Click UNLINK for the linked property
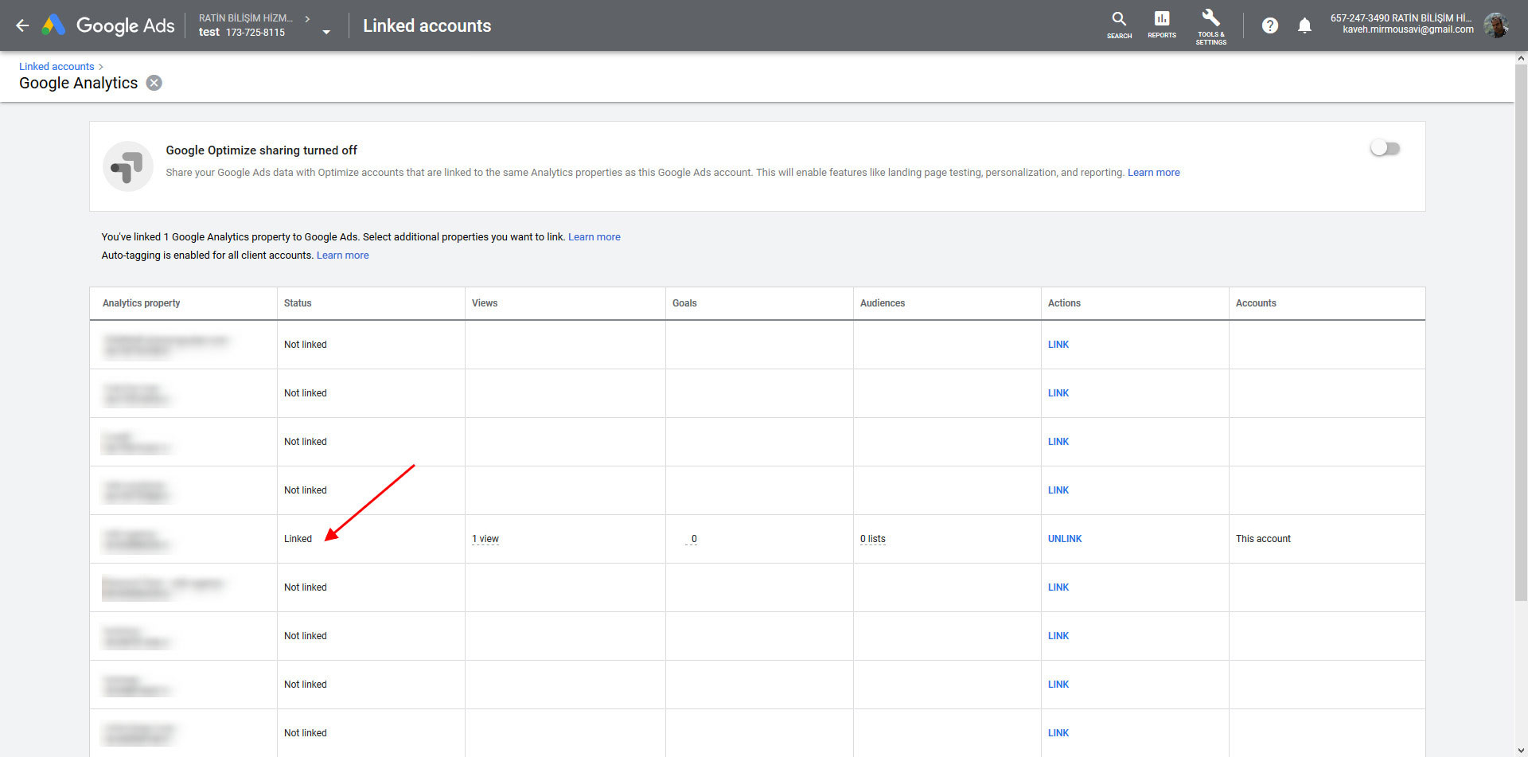The image size is (1528, 757). 1065,539
